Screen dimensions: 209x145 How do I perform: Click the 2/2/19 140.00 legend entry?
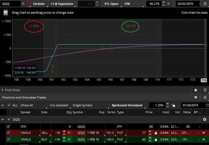(x=25, y=73)
